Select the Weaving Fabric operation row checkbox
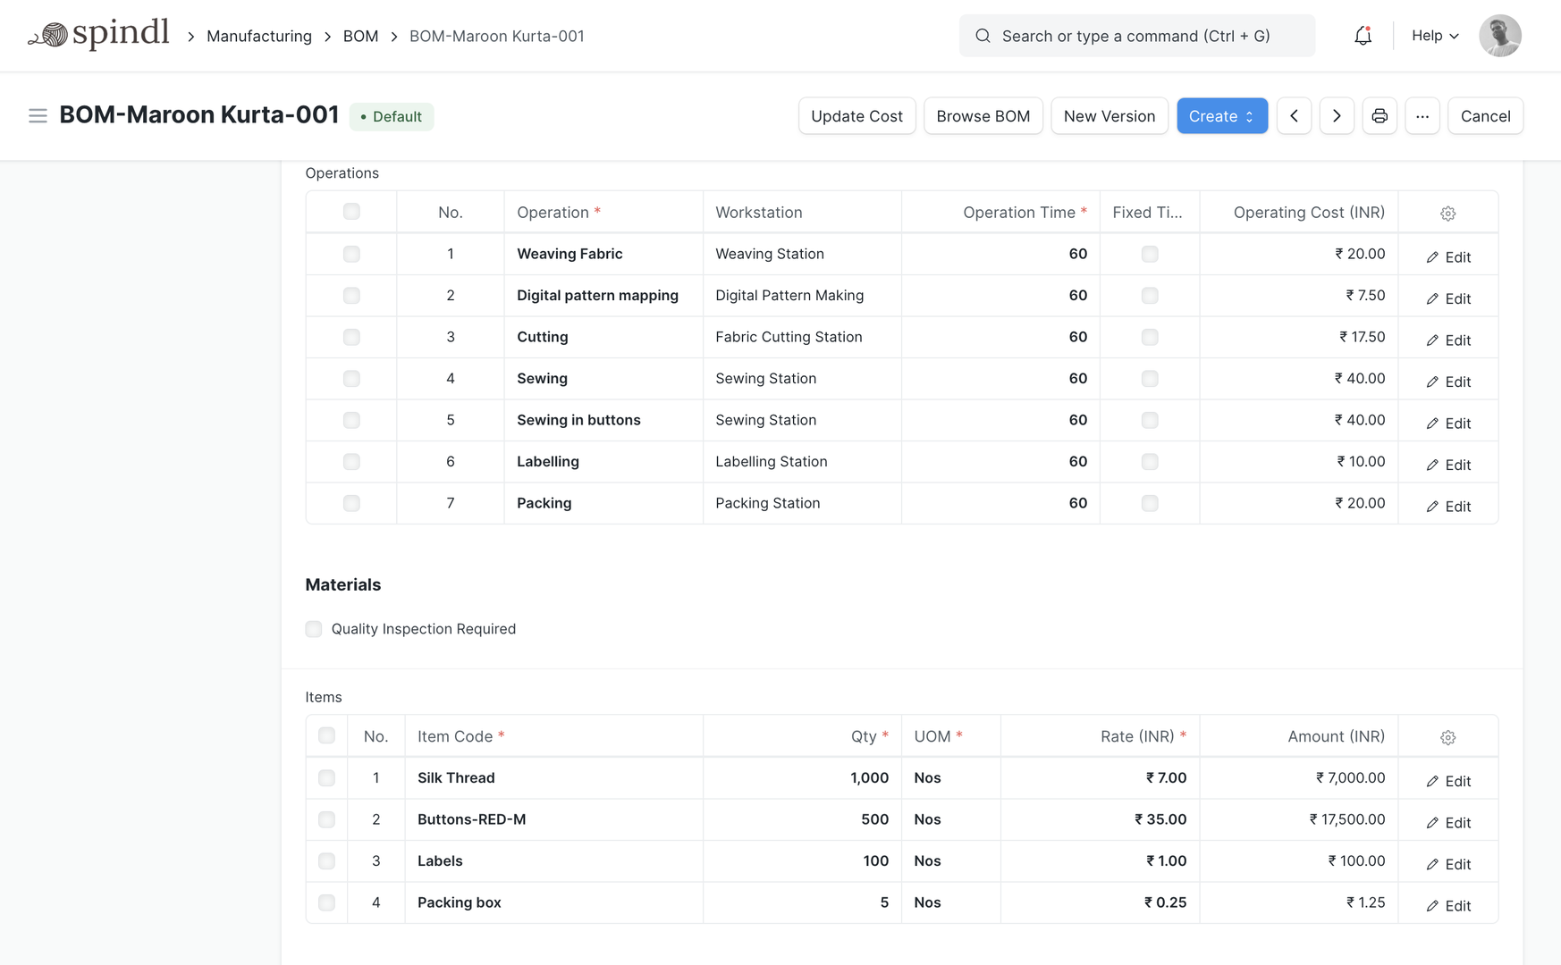The width and height of the screenshot is (1561, 965). coord(351,255)
